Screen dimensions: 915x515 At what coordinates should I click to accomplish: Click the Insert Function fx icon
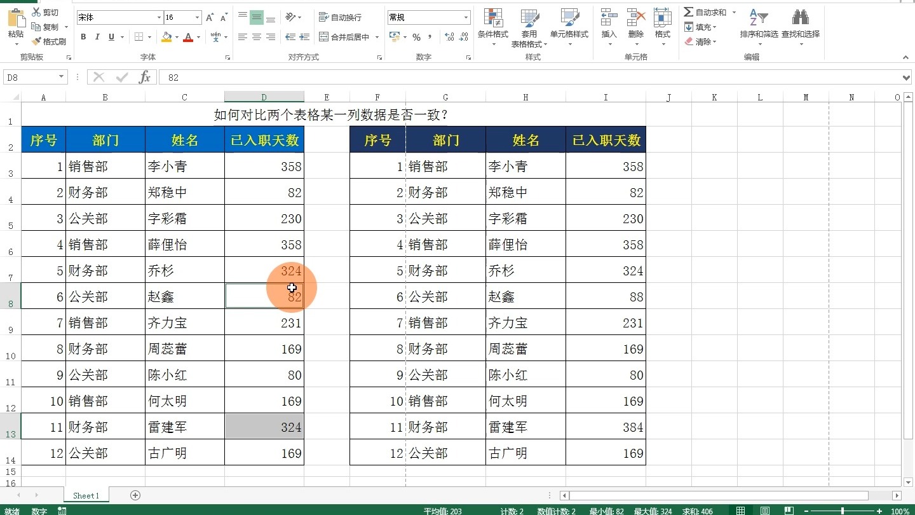click(x=145, y=78)
